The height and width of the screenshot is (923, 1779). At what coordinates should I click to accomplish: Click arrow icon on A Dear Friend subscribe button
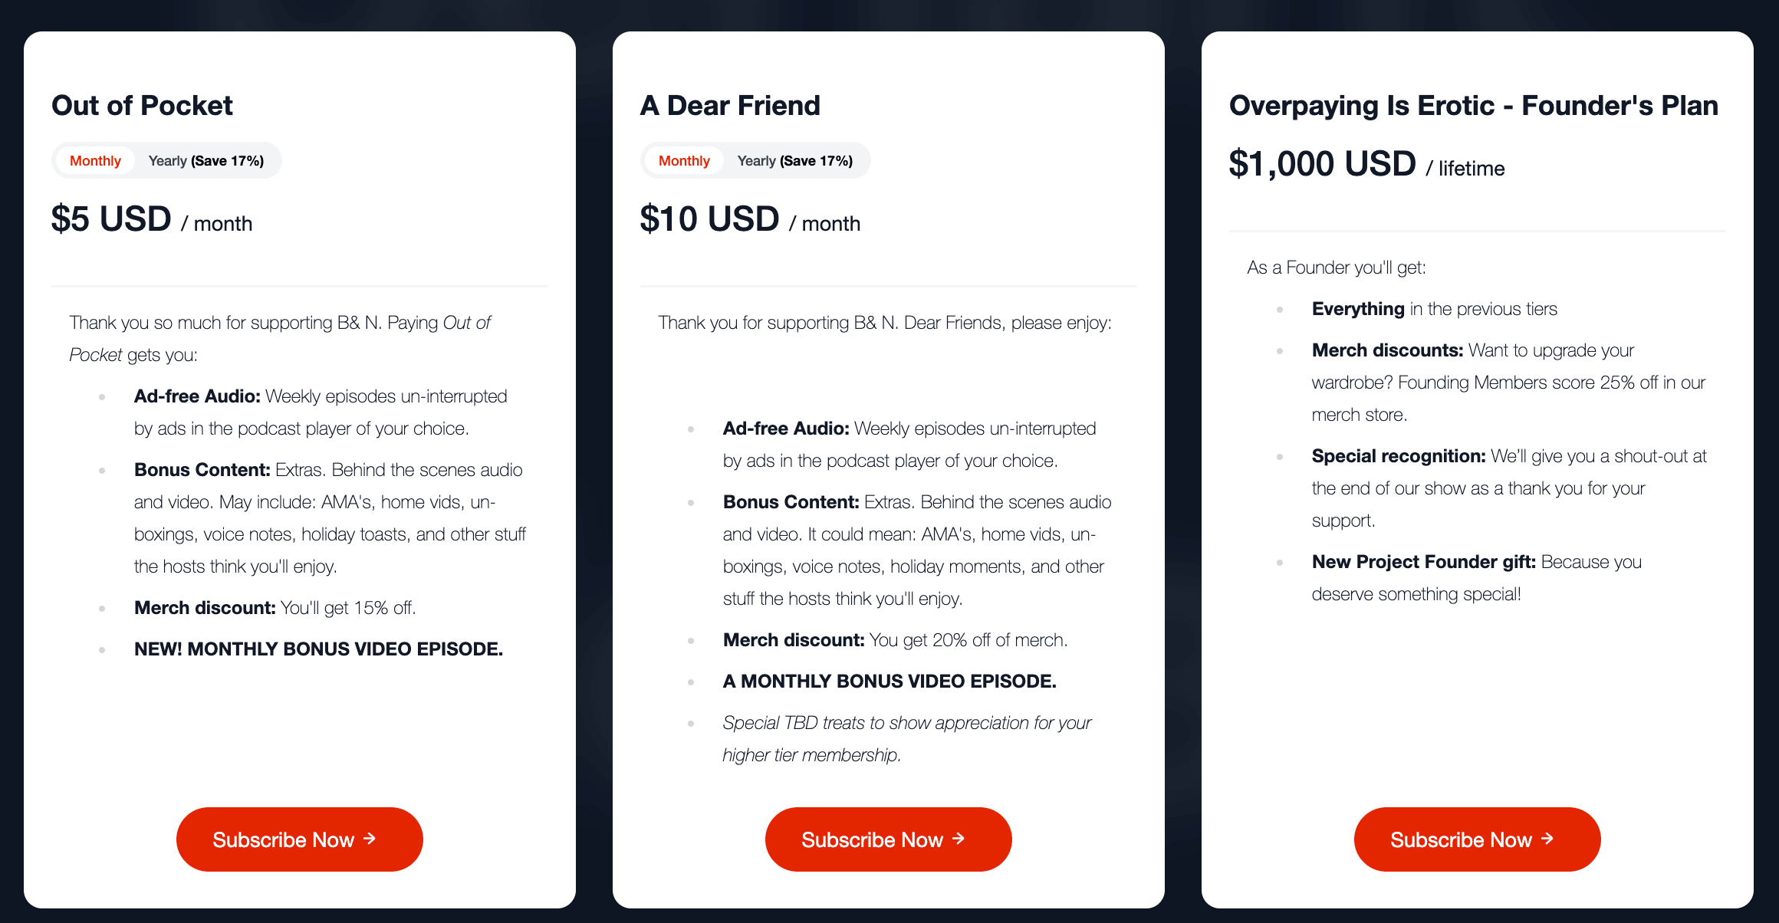click(x=959, y=839)
